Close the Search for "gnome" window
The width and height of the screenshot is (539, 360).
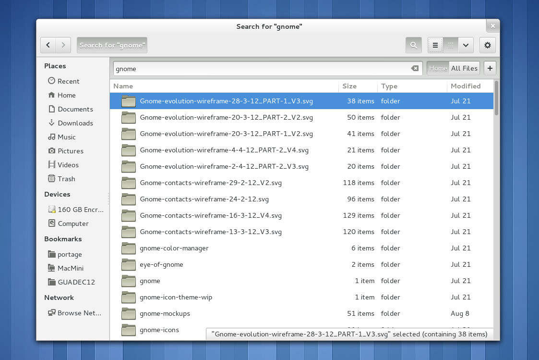493,26
